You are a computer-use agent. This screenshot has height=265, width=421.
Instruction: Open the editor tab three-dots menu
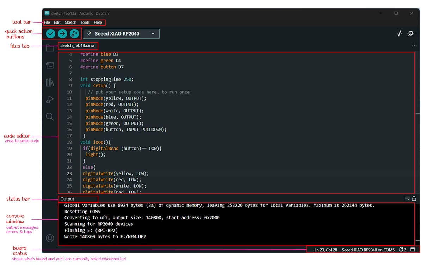pos(414,45)
